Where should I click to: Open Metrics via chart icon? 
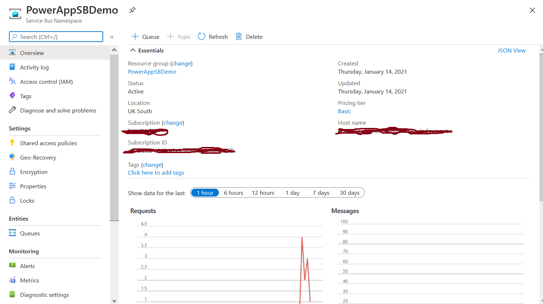coord(13,280)
